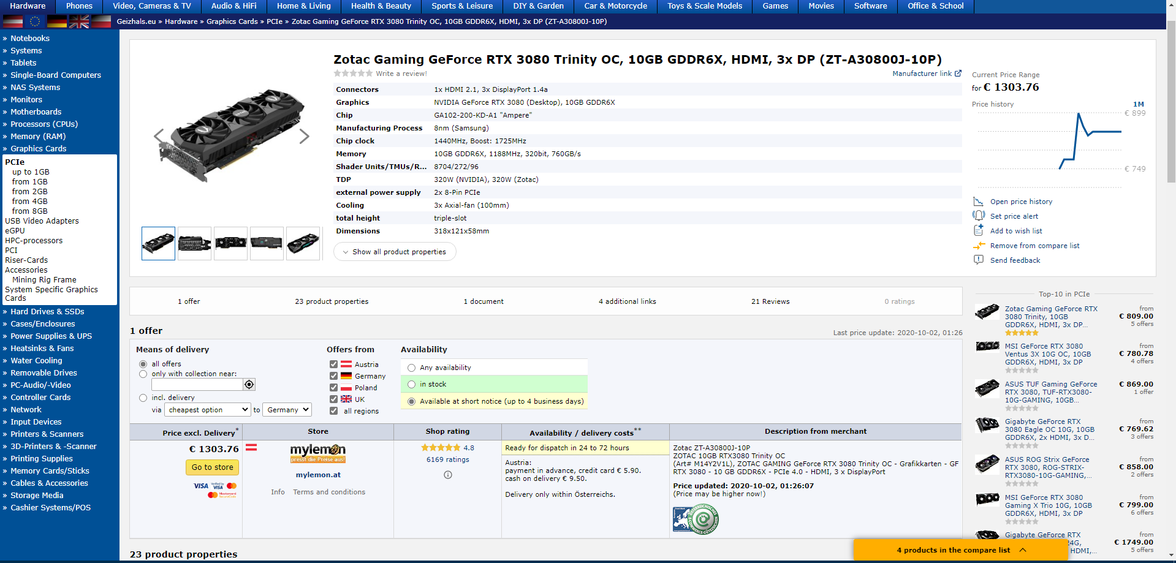Select the UK flag in the header
This screenshot has height=563, width=1176.
[79, 21]
